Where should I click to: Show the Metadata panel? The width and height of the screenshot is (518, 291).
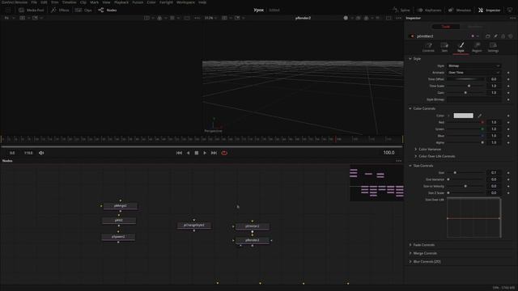tap(460, 11)
